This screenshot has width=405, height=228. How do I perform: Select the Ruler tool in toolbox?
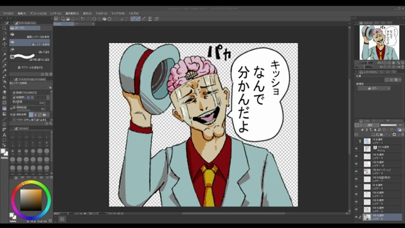click(x=4, y=129)
